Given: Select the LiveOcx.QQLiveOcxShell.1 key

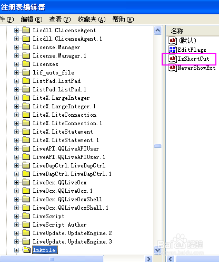Looking at the screenshot, I should tap(71, 208).
